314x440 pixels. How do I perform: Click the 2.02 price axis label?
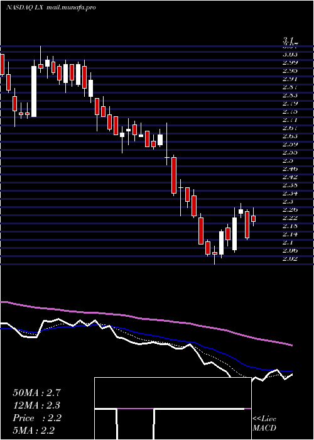click(290, 259)
